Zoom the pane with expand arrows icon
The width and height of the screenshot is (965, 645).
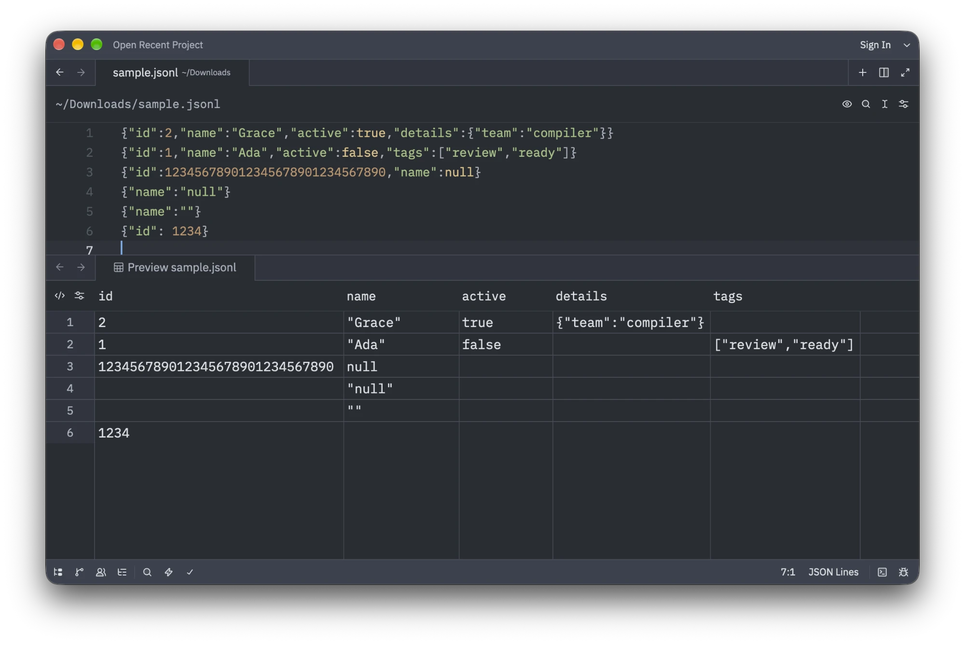tap(905, 72)
